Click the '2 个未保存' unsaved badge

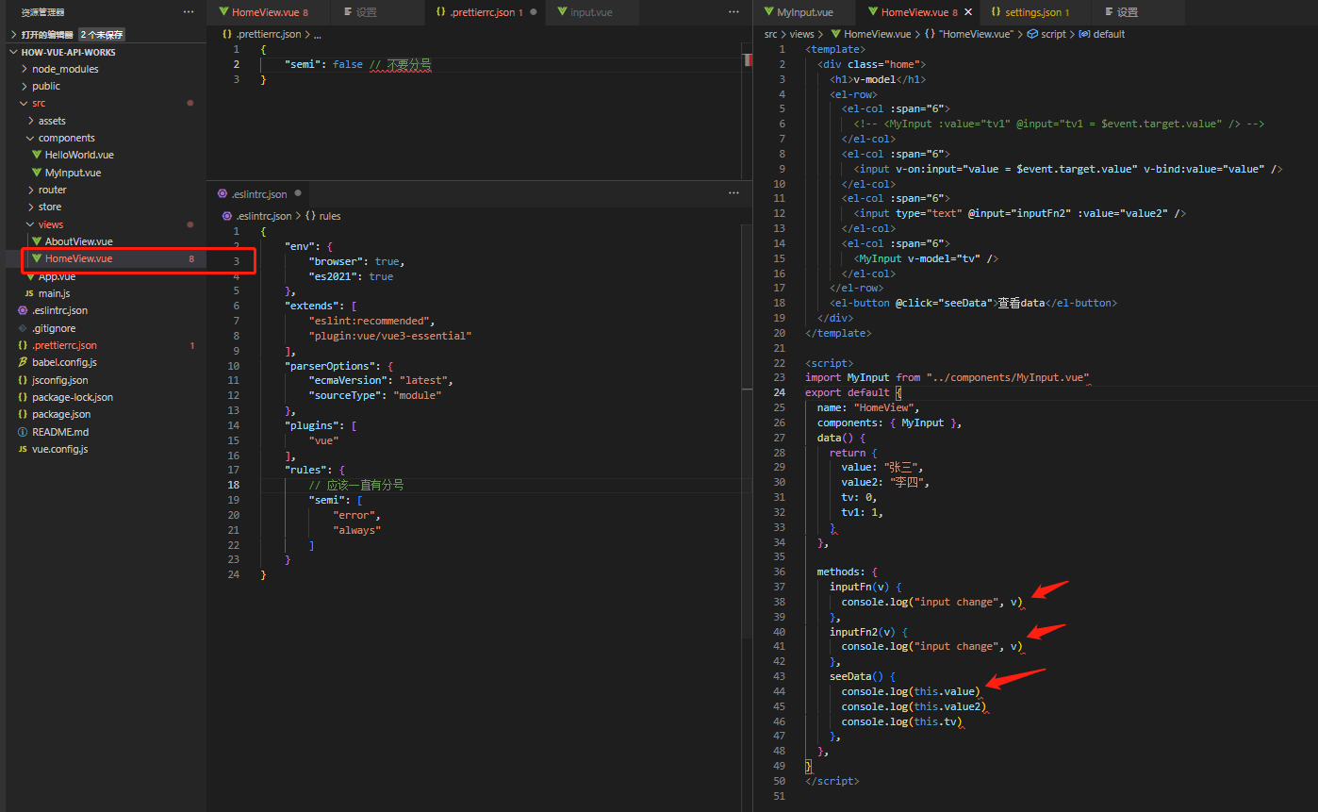[x=101, y=35]
